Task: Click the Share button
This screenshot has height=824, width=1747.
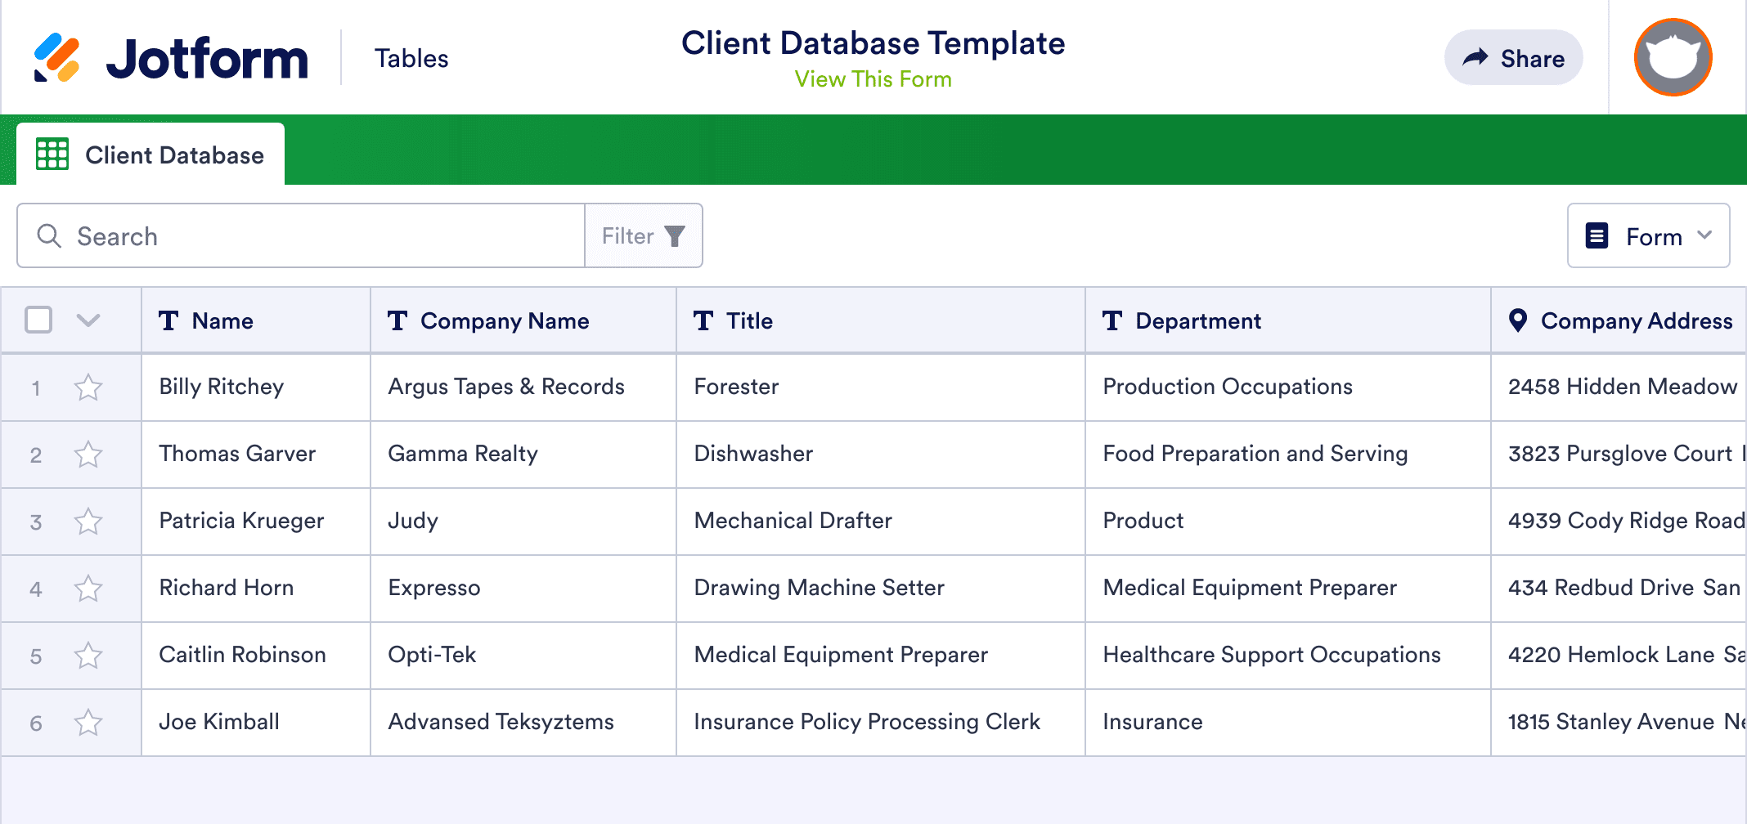Action: pos(1513,57)
